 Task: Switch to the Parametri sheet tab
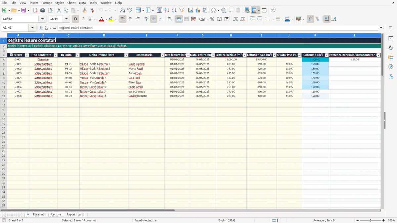(39, 215)
